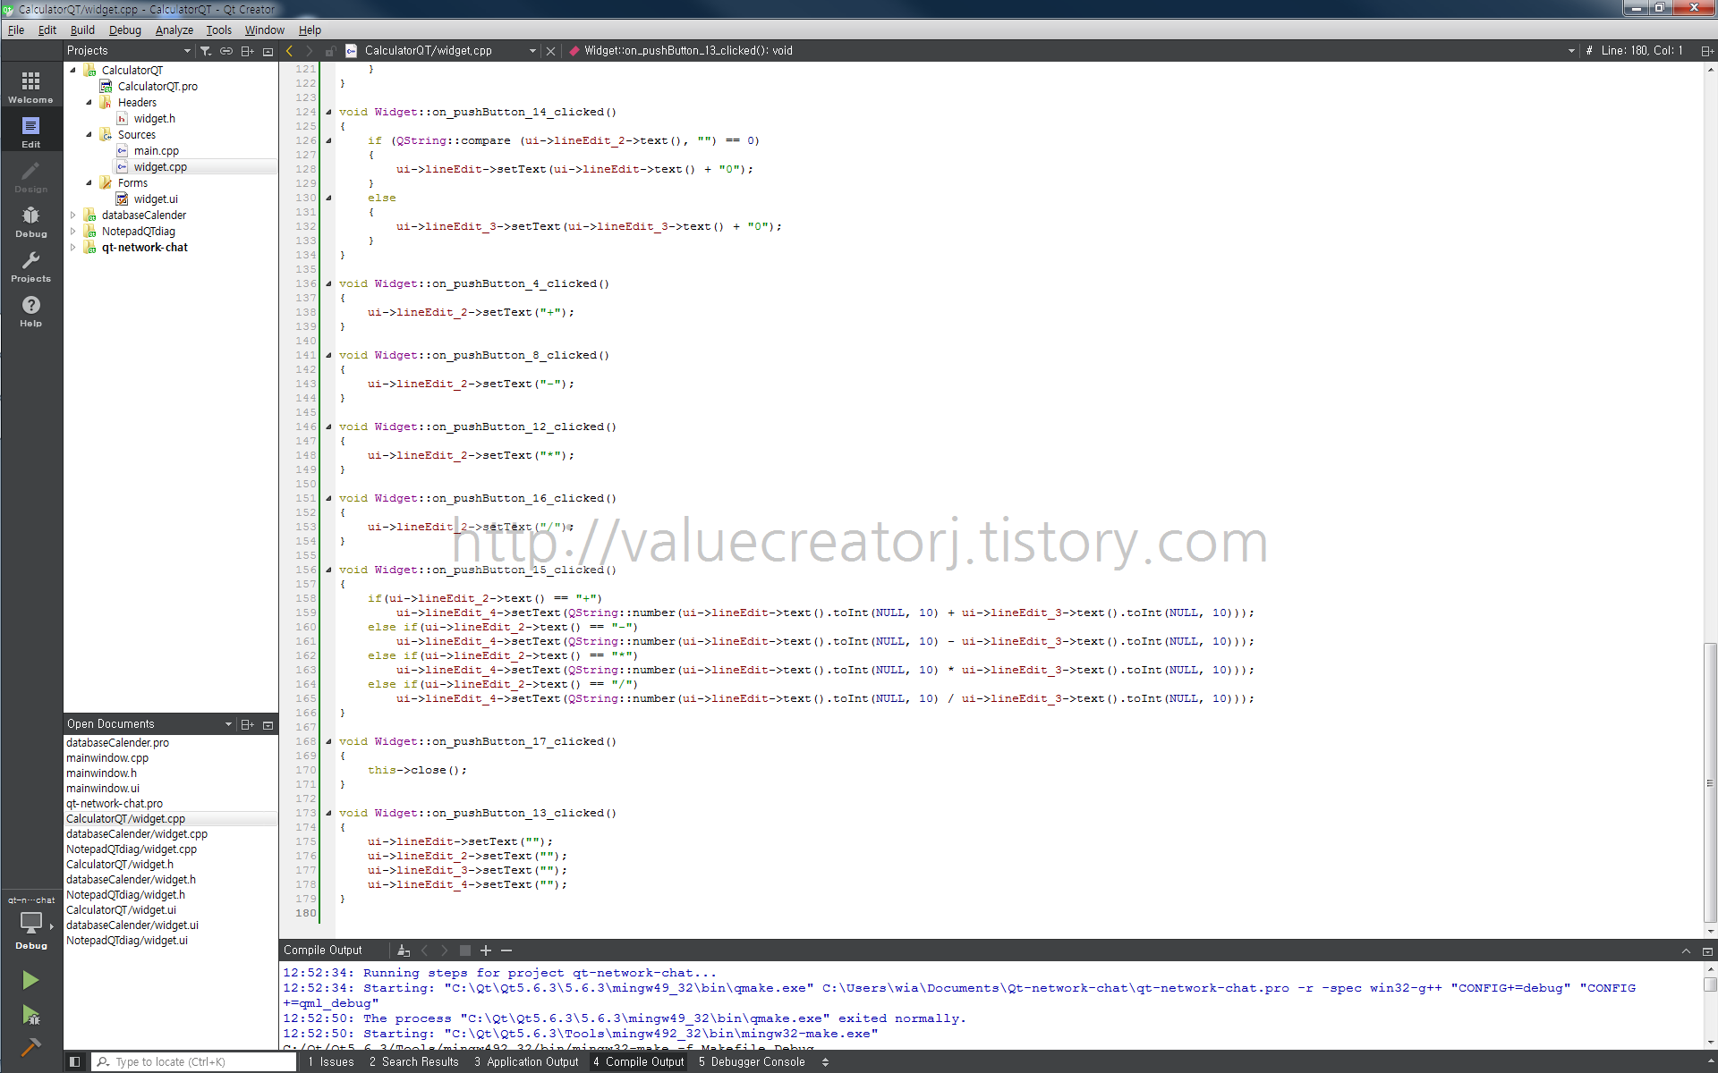The image size is (1718, 1073).
Task: Open the Projects view dropdown
Action: [186, 51]
